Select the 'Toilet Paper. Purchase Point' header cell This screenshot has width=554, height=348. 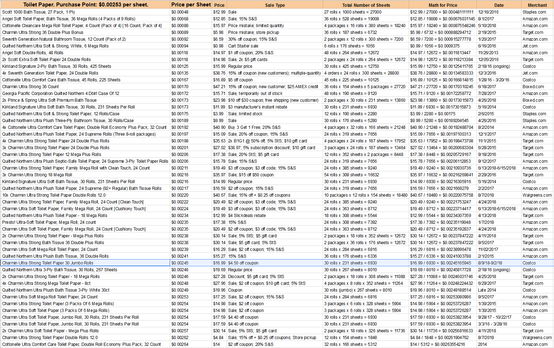[x=85, y=5]
